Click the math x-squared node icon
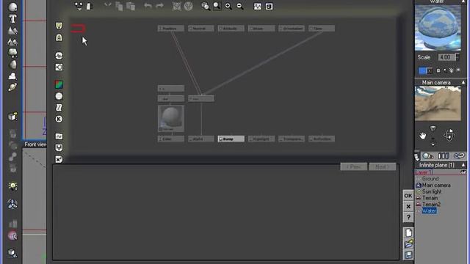 point(59,159)
